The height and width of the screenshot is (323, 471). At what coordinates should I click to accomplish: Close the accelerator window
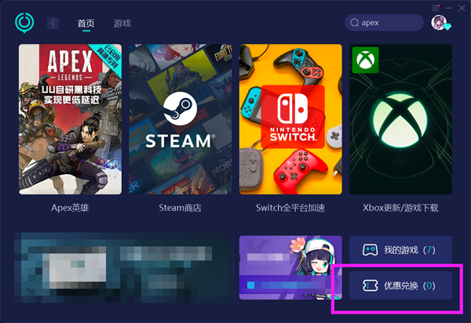(x=462, y=8)
